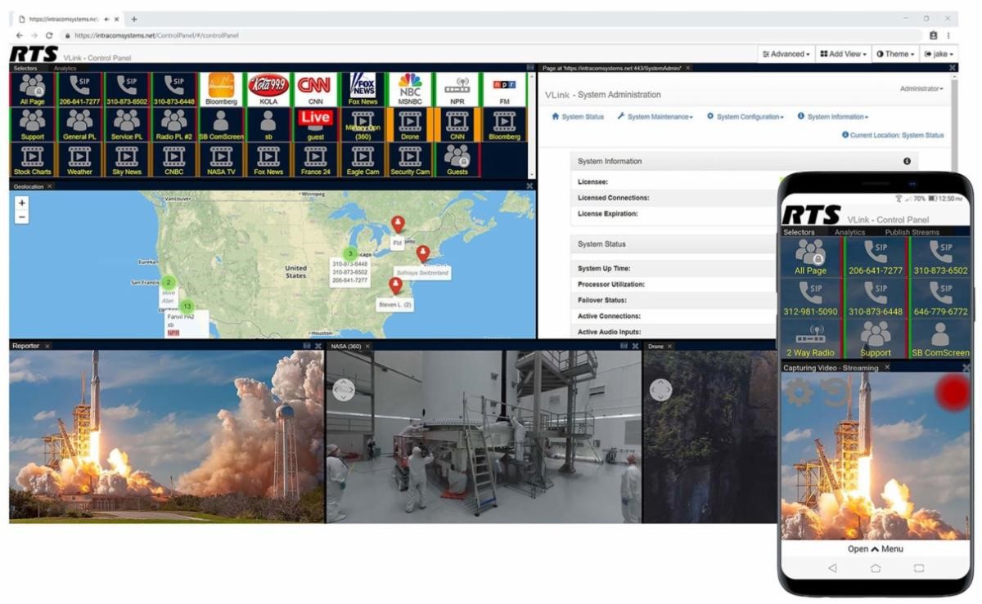Open the MSNBC selector tile

(410, 89)
